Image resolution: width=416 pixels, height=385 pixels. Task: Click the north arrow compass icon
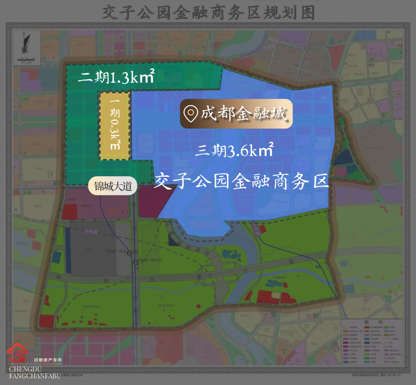pyautogui.click(x=26, y=43)
